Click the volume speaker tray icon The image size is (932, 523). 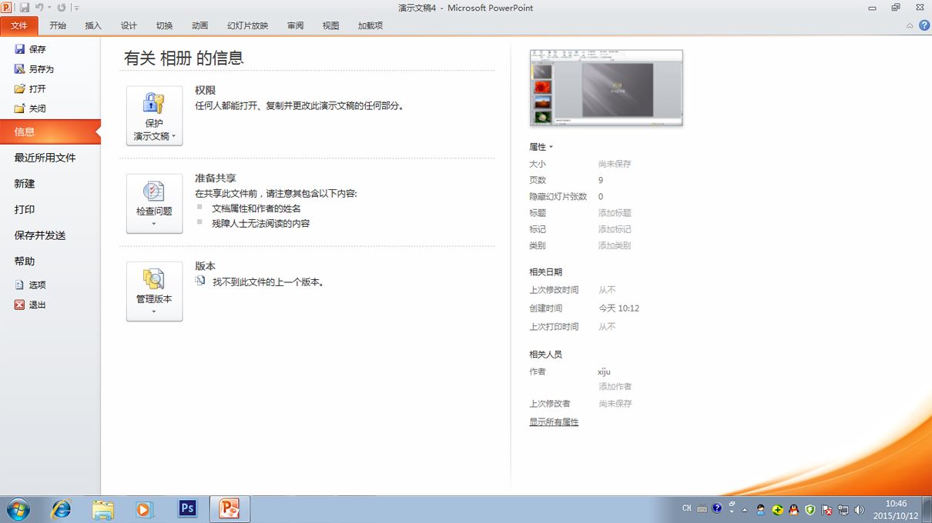point(860,509)
